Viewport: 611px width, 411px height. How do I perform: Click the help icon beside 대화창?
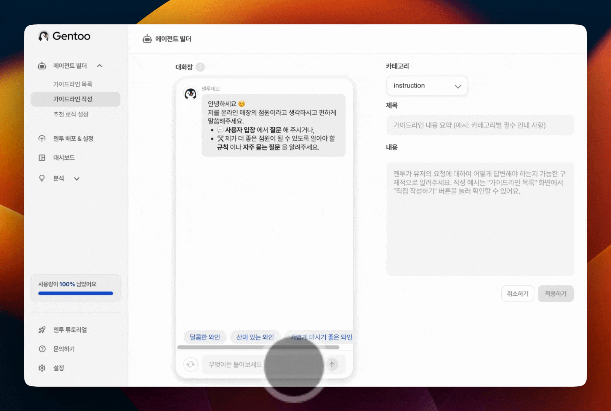tap(200, 67)
